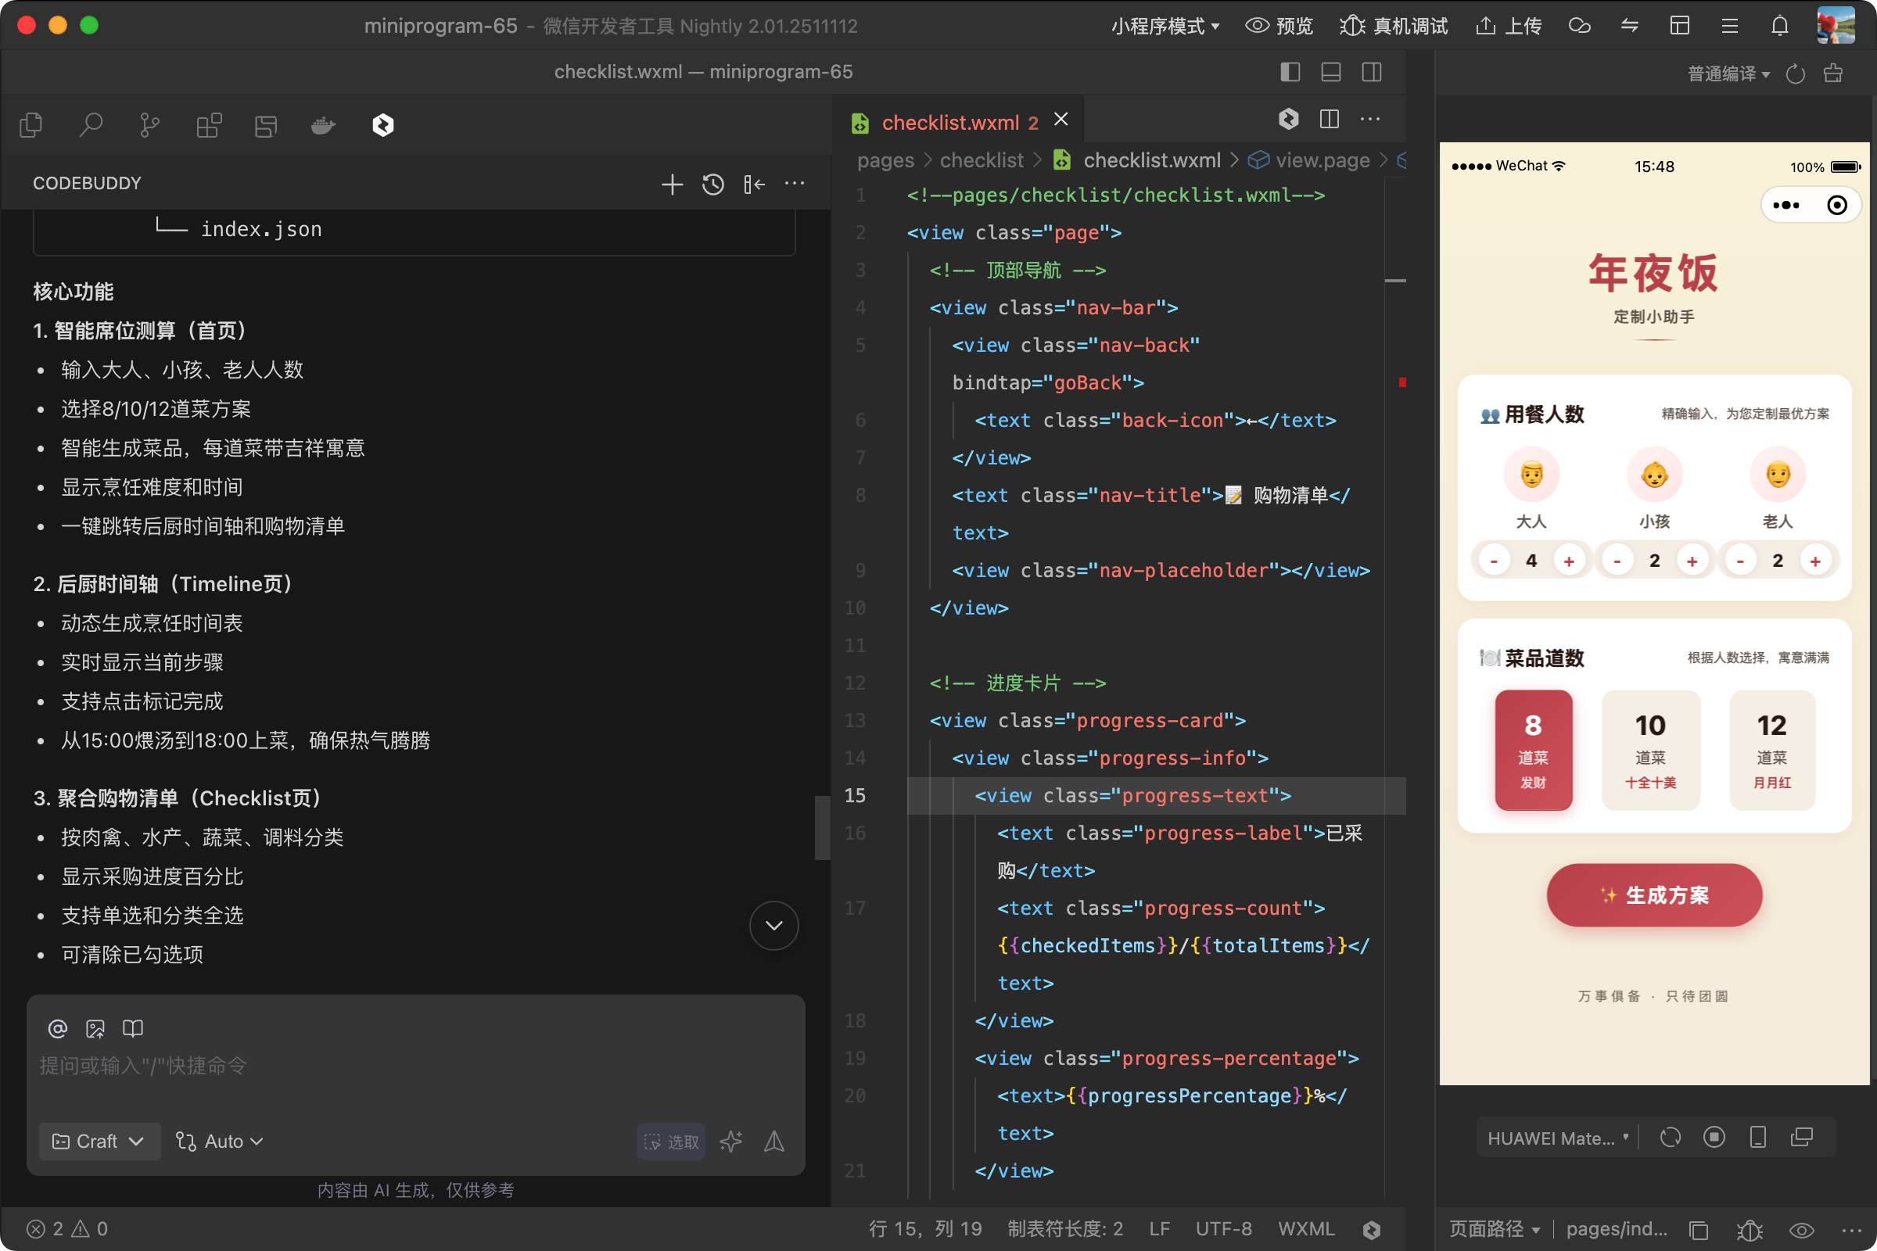The height and width of the screenshot is (1251, 1877).
Task: Open the Source Control branch icon
Action: pos(149,125)
